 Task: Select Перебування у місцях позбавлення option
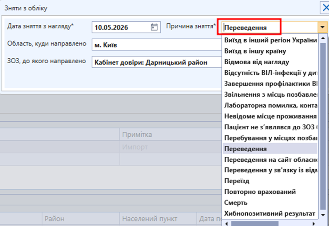pos(270,138)
